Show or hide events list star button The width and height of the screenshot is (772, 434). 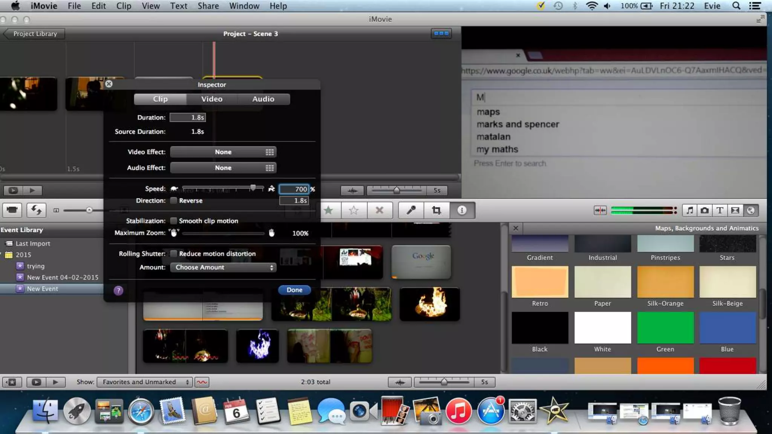point(12,382)
